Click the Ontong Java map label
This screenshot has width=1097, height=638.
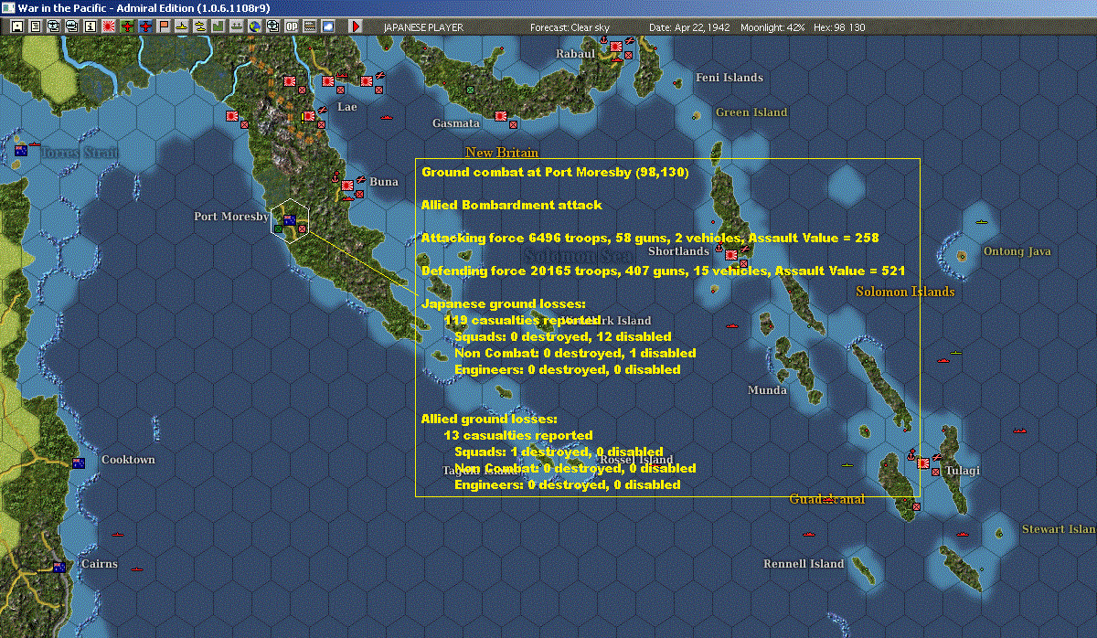pos(1017,251)
